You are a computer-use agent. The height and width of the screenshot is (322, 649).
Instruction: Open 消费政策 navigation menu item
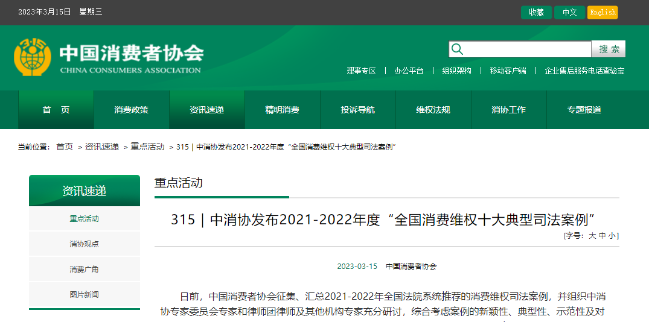point(131,110)
